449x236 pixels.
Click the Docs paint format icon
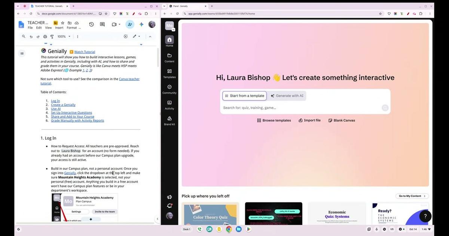[52, 37]
